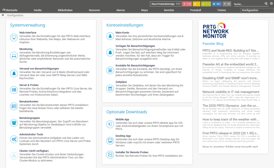
Task: Open Neue Protokolleinträge notification button
Action: [165, 4]
